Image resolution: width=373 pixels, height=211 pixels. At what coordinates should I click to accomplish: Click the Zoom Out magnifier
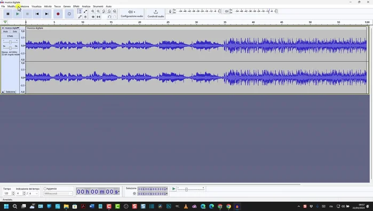[x=98, y=11]
